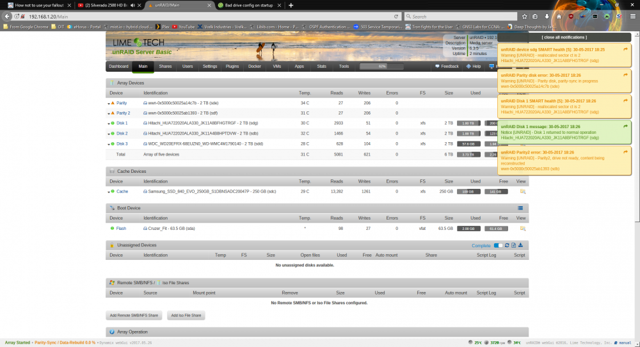The image size is (640, 347).
Task: Toggle the Unassigned Devices Complete switch
Action: tap(498, 245)
